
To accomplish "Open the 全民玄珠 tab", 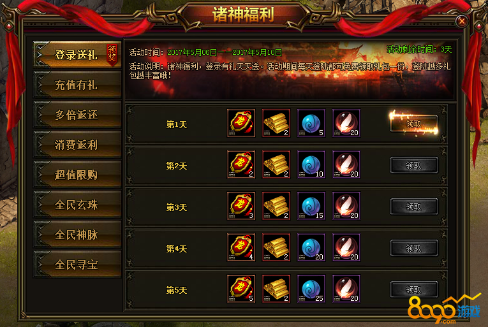I will [77, 205].
